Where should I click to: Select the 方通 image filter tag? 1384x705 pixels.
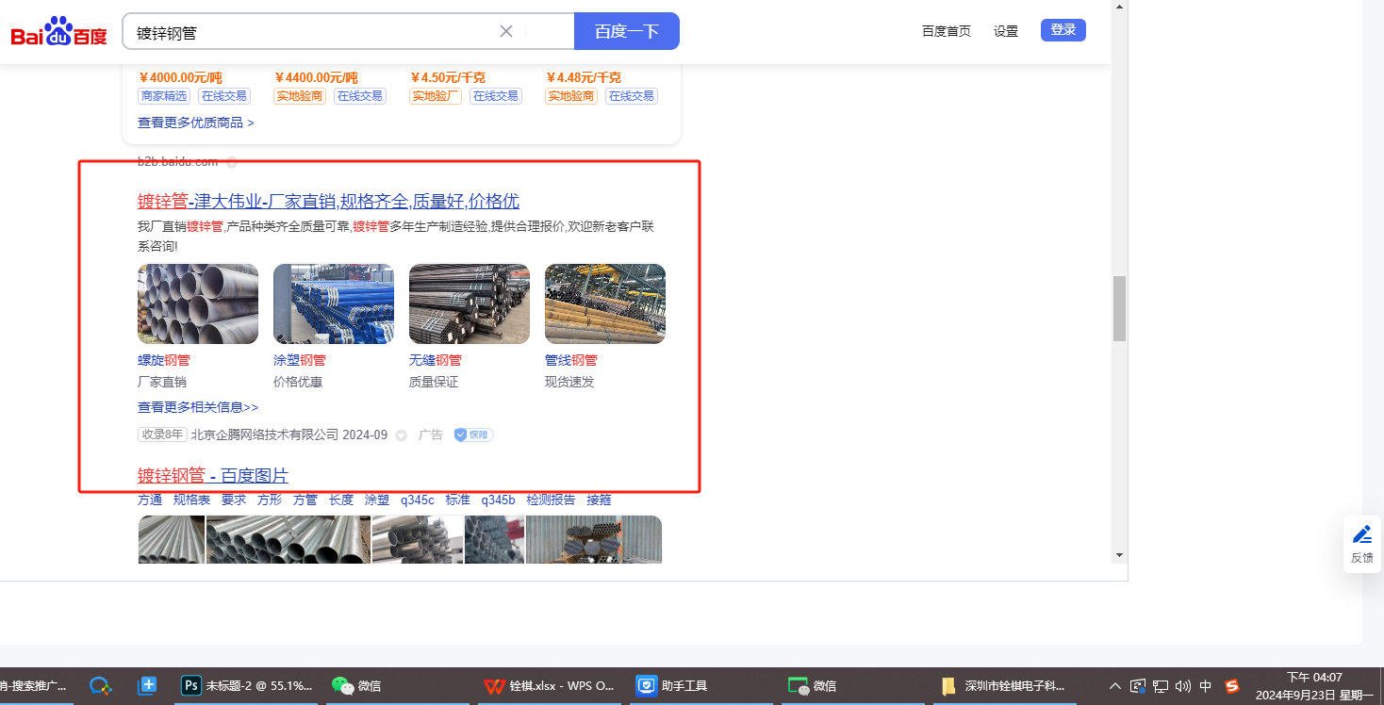150,500
